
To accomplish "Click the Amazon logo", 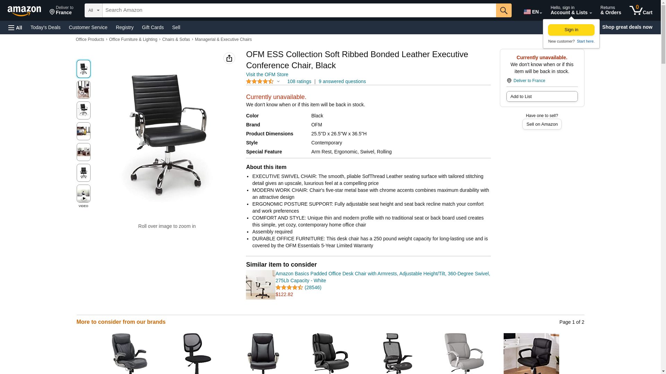I will coord(24,11).
